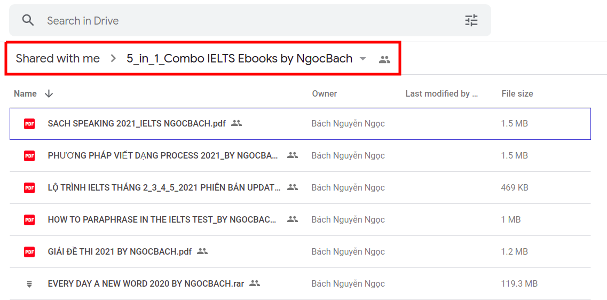Click owner name in PHƯƠNG PHÁP VIẾT row
Viewport: 607px width, 300px height.
pos(348,156)
